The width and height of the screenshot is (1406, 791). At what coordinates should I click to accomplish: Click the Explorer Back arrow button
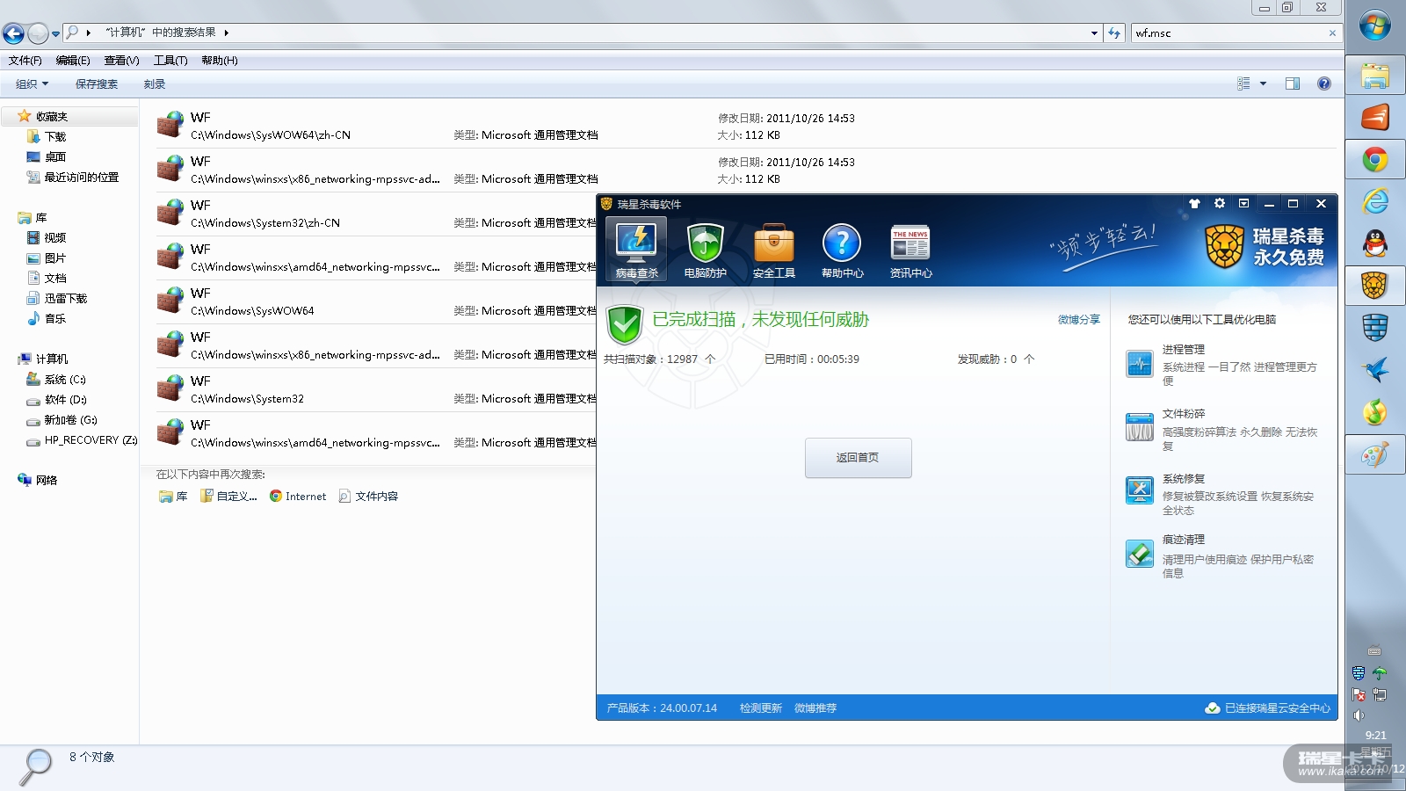(x=13, y=33)
